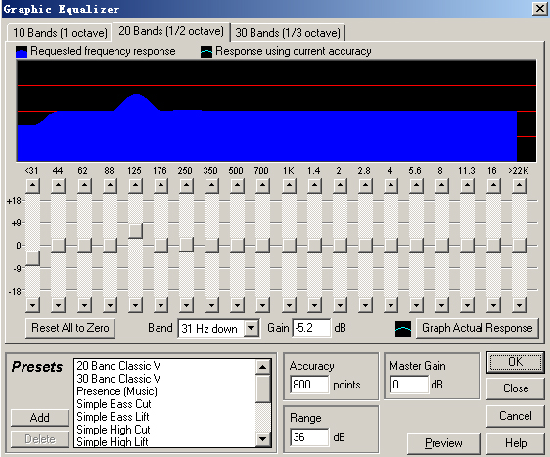Image resolution: width=550 pixels, height=457 pixels.
Task: Switch to the 10 Bands (1 octave) tab
Action: pos(60,33)
